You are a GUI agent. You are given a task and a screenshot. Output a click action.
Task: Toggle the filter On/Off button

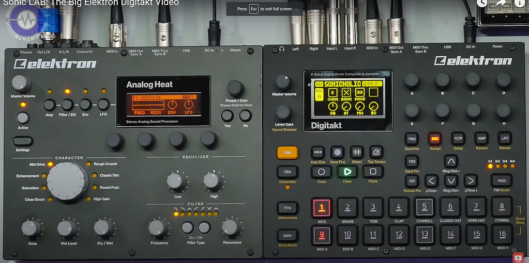[x=187, y=227]
